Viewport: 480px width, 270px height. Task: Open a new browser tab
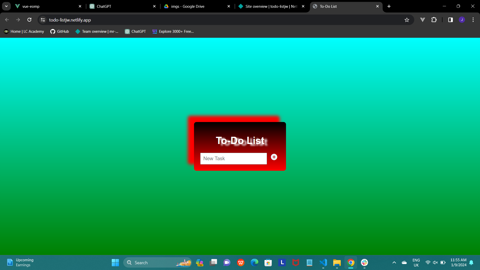[389, 6]
